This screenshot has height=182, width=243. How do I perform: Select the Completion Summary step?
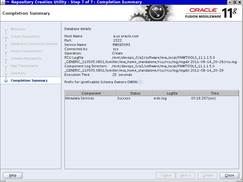29,80
